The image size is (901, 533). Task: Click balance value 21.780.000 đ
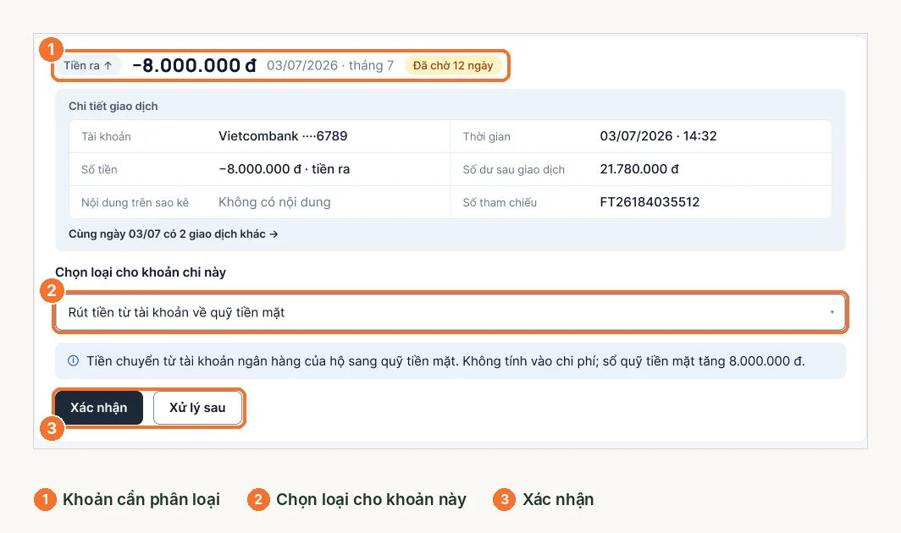[x=639, y=169]
